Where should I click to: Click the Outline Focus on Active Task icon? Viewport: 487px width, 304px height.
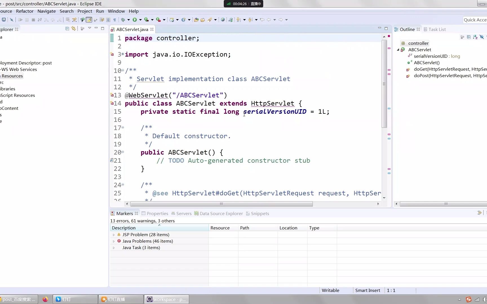pyautogui.click(x=462, y=37)
